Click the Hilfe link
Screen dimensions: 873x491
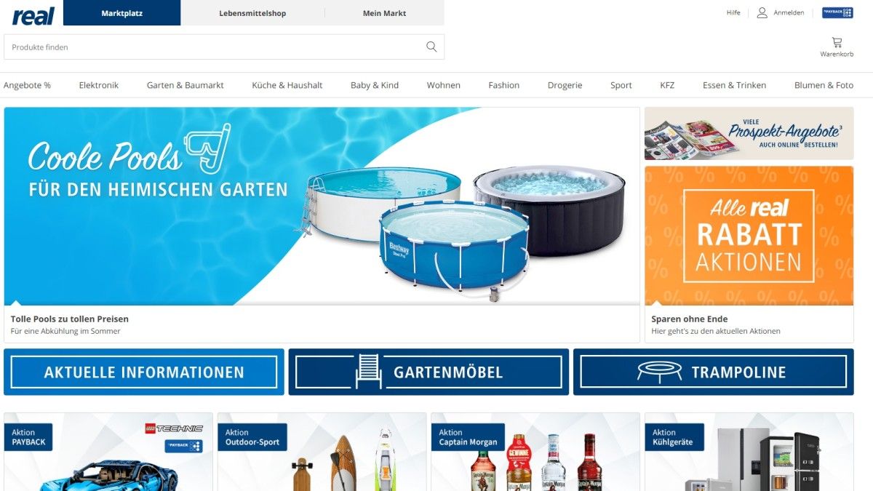[733, 13]
